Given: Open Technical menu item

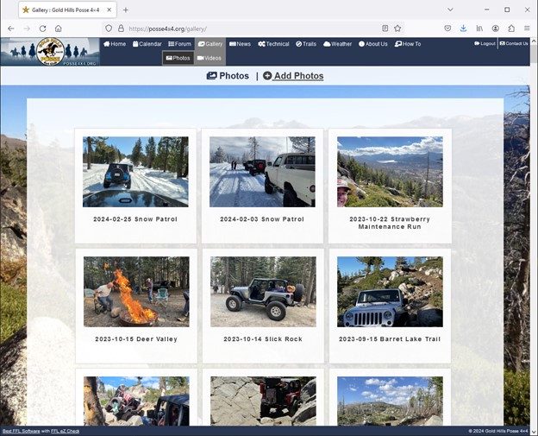Looking at the screenshot, I should [x=273, y=44].
